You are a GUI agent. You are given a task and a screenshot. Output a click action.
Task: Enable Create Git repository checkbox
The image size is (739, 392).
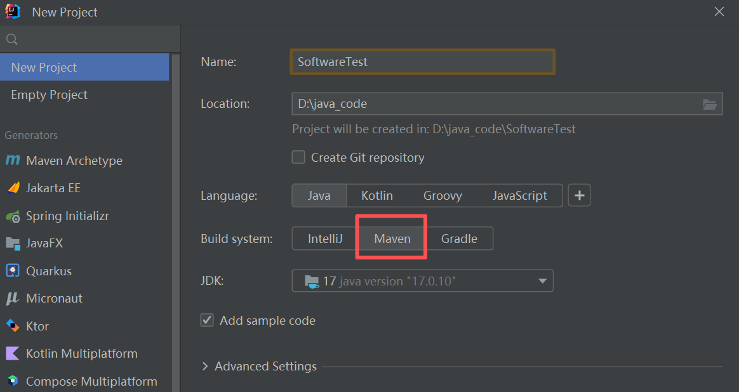coord(298,157)
